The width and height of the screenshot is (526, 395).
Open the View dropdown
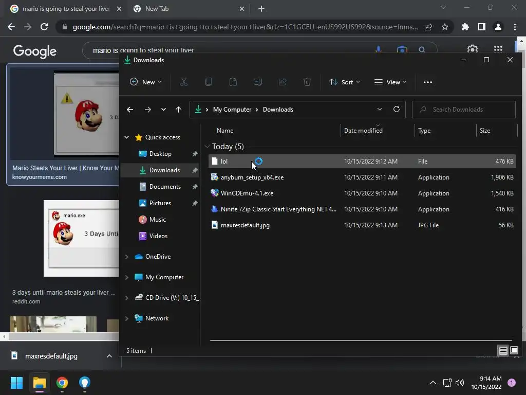pos(390,82)
